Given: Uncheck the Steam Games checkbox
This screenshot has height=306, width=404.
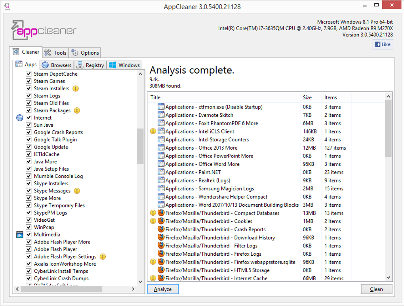Looking at the screenshot, I should pos(29,81).
